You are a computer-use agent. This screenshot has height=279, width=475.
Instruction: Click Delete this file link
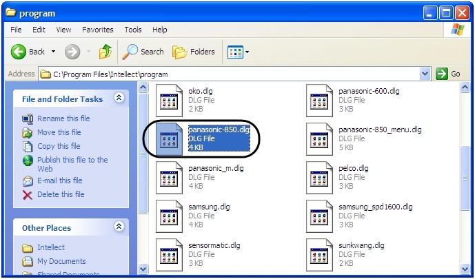pyautogui.click(x=61, y=194)
